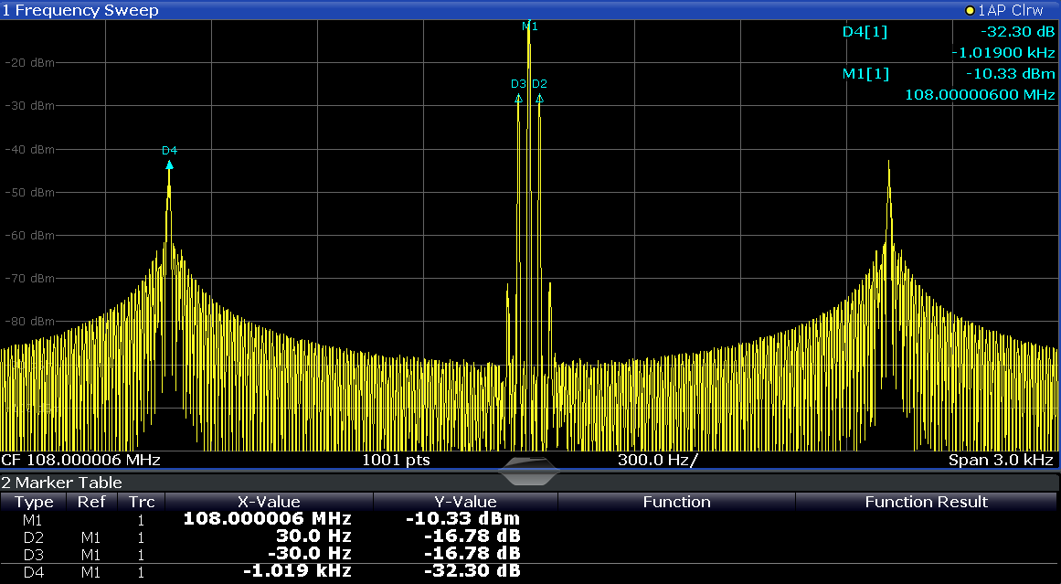Click the D3 delta marker triangle
The height and width of the screenshot is (584, 1061).
click(518, 97)
